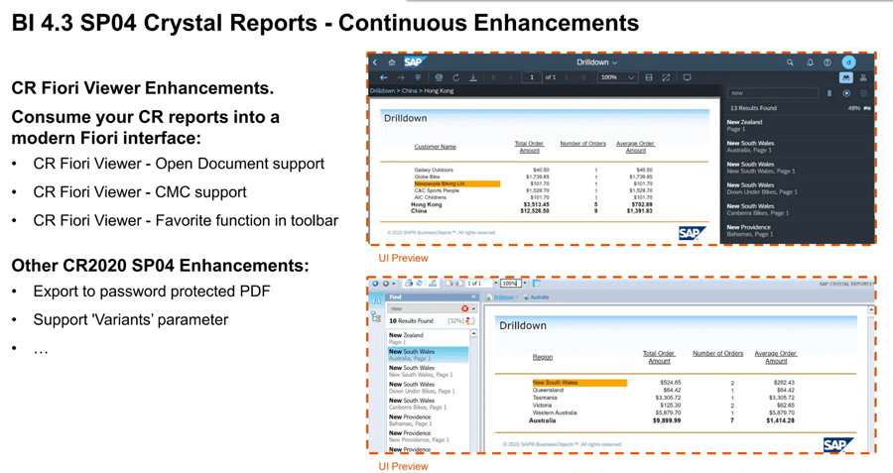Click the SAP logo in Fiori header
This screenshot has width=893, height=473.
(x=414, y=61)
